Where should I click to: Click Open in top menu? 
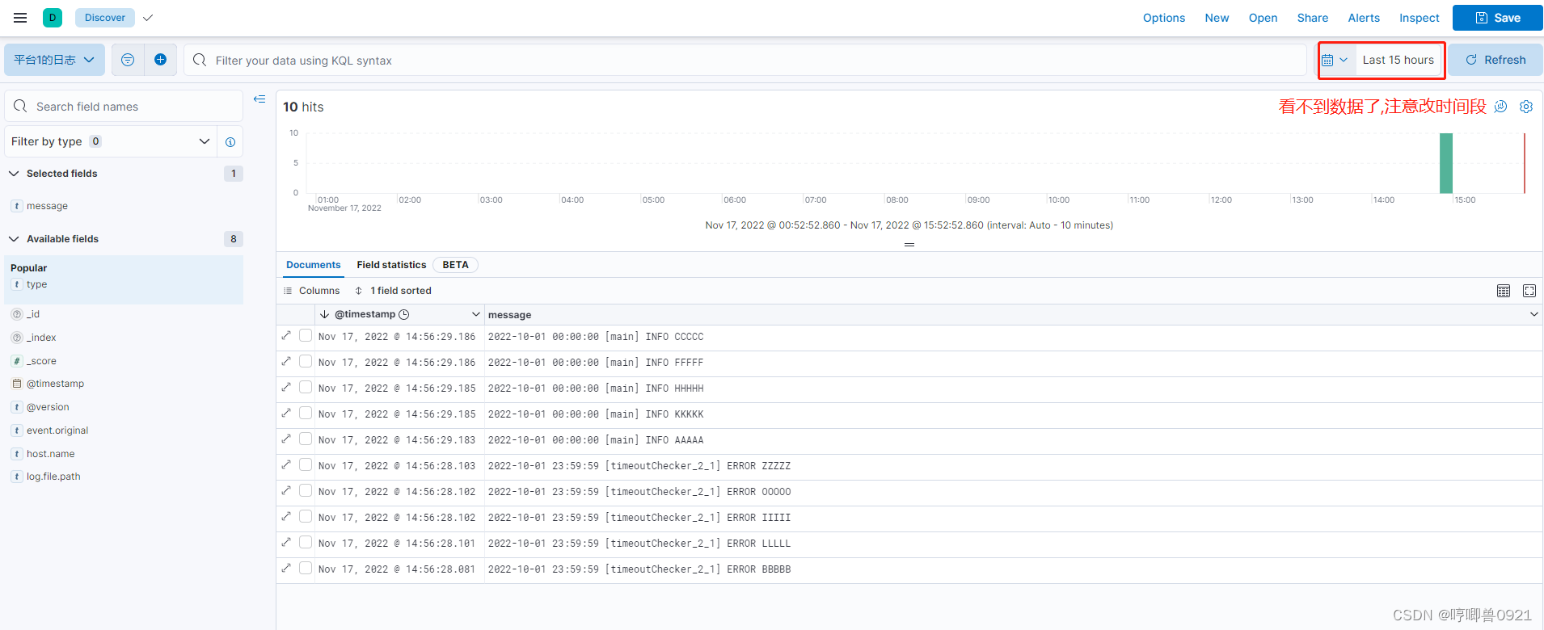[1263, 18]
